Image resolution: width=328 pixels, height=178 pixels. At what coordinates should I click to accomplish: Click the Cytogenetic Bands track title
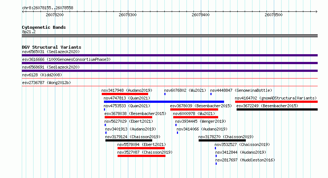point(44,27)
